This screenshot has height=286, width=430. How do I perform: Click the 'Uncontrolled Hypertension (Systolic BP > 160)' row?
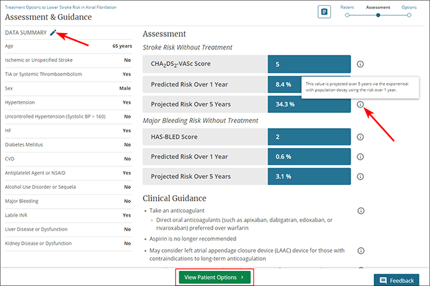(68, 117)
